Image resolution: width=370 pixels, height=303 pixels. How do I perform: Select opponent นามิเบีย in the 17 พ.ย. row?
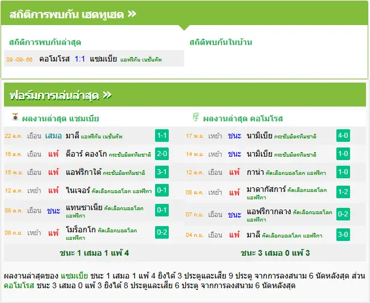point(259,136)
